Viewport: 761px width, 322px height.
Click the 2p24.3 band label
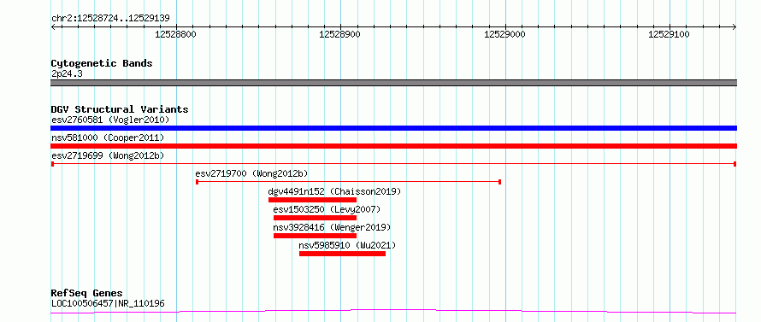(67, 74)
